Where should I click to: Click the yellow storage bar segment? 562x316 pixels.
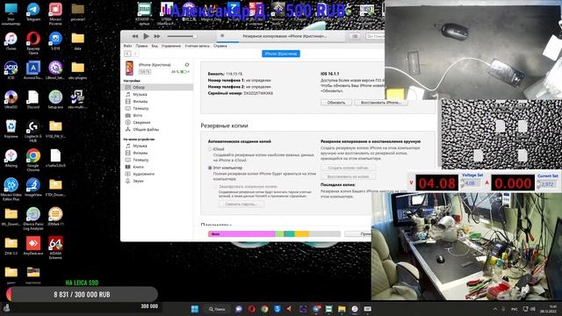(302, 234)
